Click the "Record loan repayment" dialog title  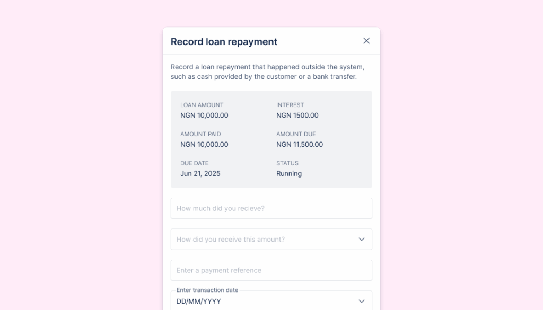224,41
